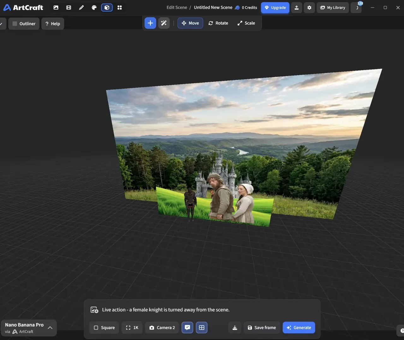Click the cloud sync icon beside scene name
Viewport: 404px width, 340px height.
click(x=237, y=8)
